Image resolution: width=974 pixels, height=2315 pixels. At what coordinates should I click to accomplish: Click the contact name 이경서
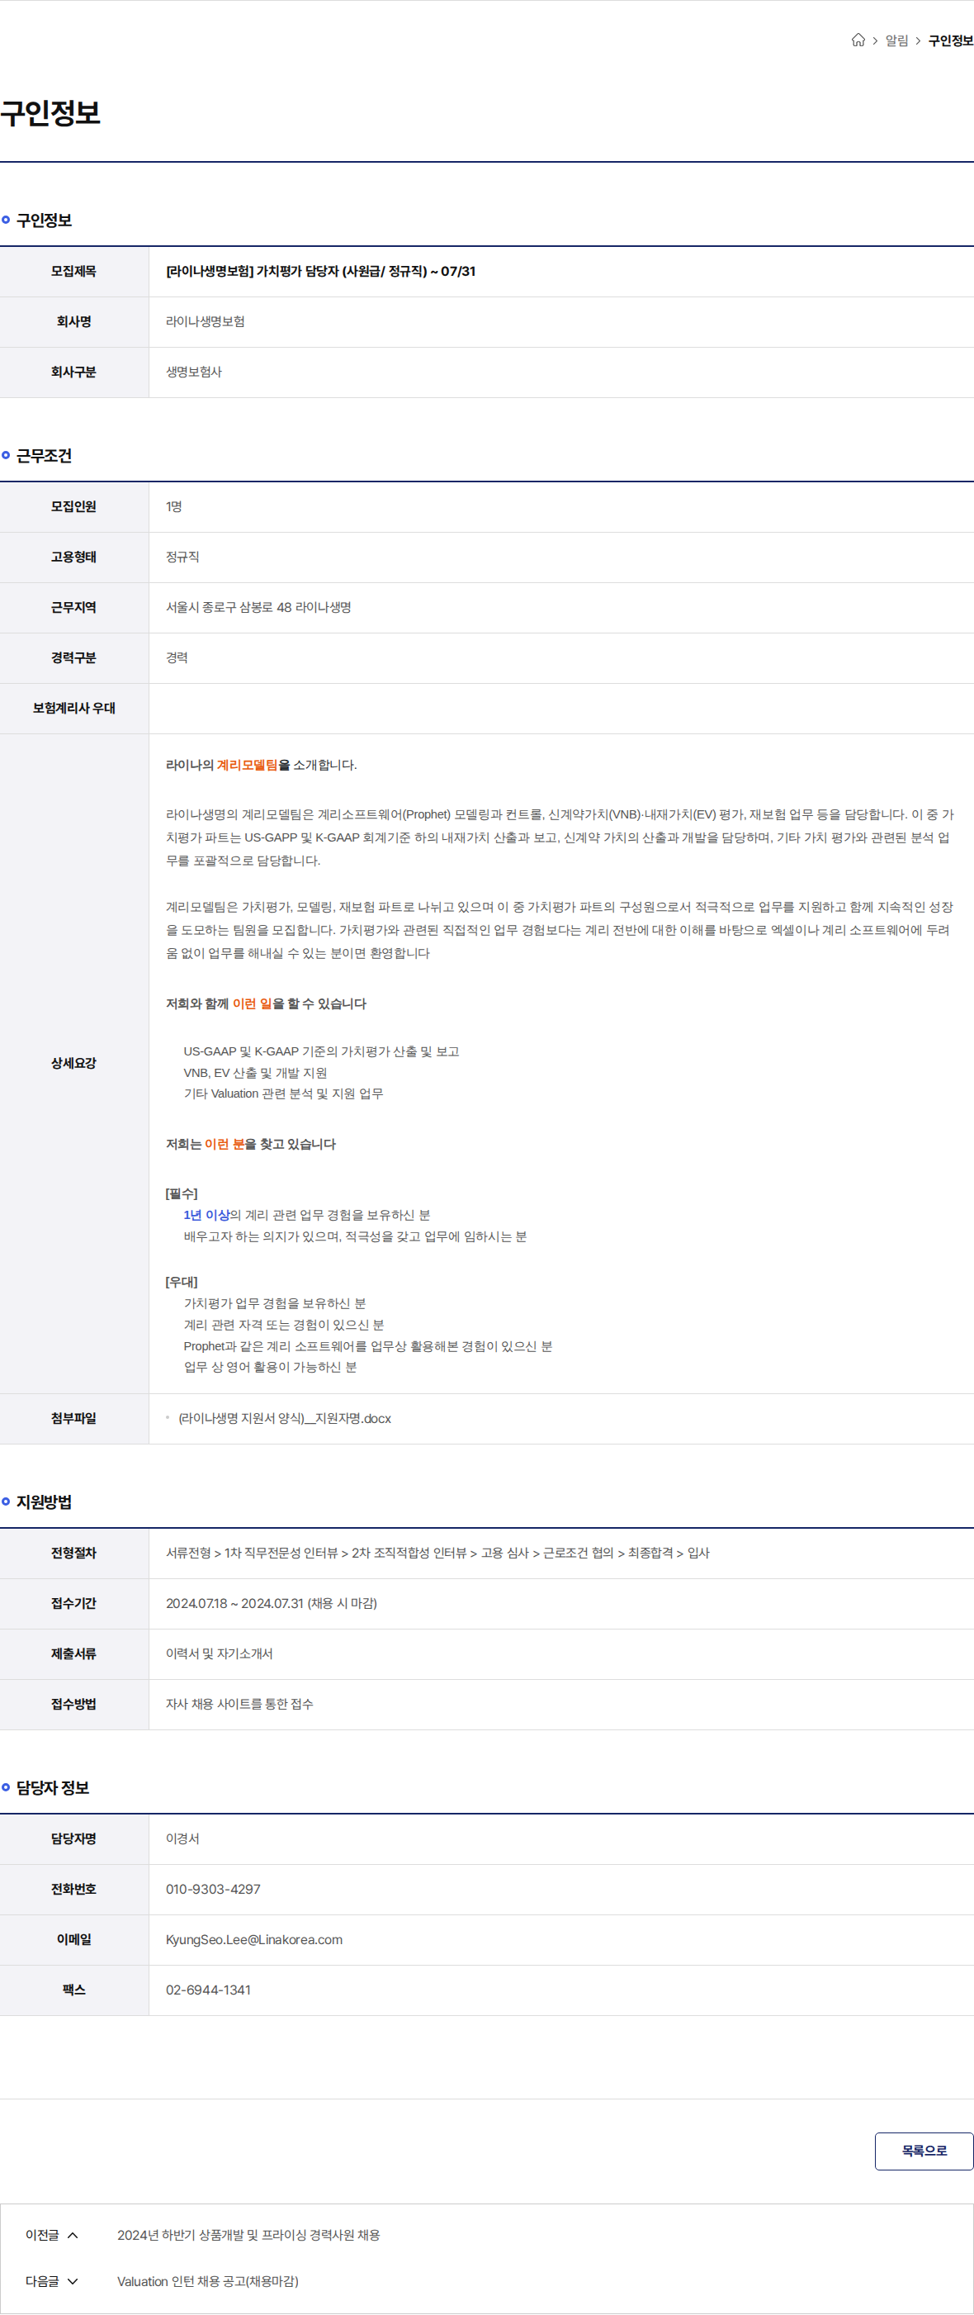click(182, 1838)
